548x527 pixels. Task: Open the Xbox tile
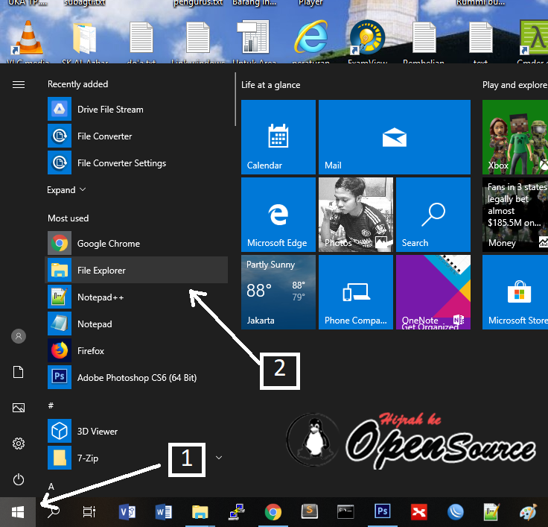pos(515,137)
